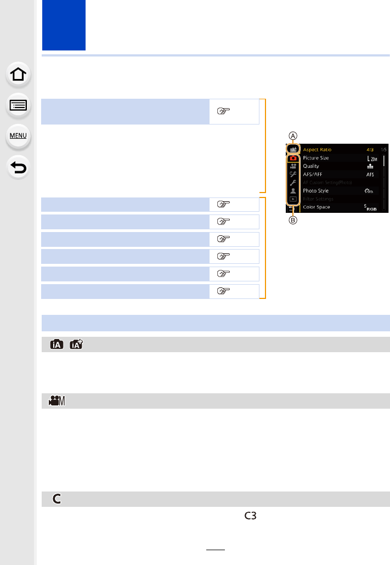Click the camera menu scrollbar
Screen dimensions: 390x565
coord(384,182)
